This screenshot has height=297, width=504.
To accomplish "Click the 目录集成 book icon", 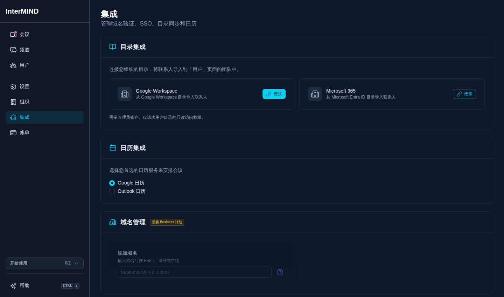I will [113, 47].
